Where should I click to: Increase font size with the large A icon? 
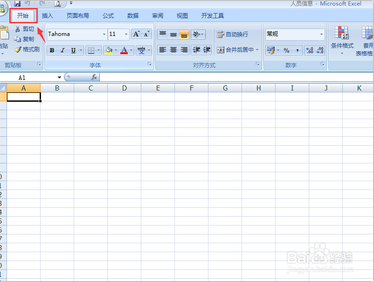coord(137,34)
